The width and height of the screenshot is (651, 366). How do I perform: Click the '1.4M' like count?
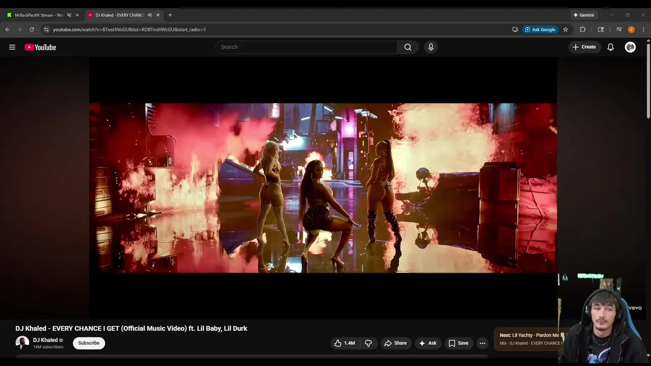[349, 343]
